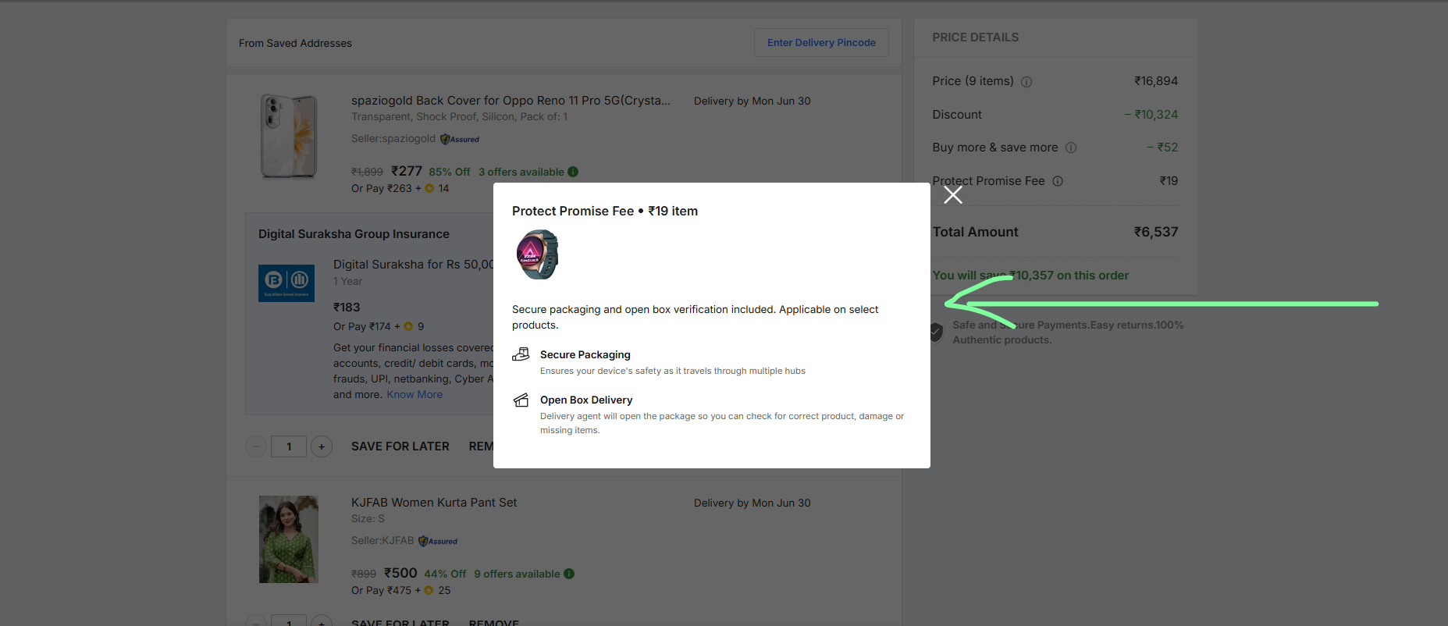Click the Secure Packaging icon
The width and height of the screenshot is (1448, 626).
click(x=521, y=354)
